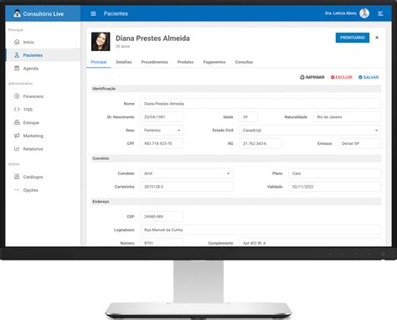Image resolution: width=397 pixels, height=320 pixels.
Task: Open the Catálogos icon
Action: tap(17, 177)
